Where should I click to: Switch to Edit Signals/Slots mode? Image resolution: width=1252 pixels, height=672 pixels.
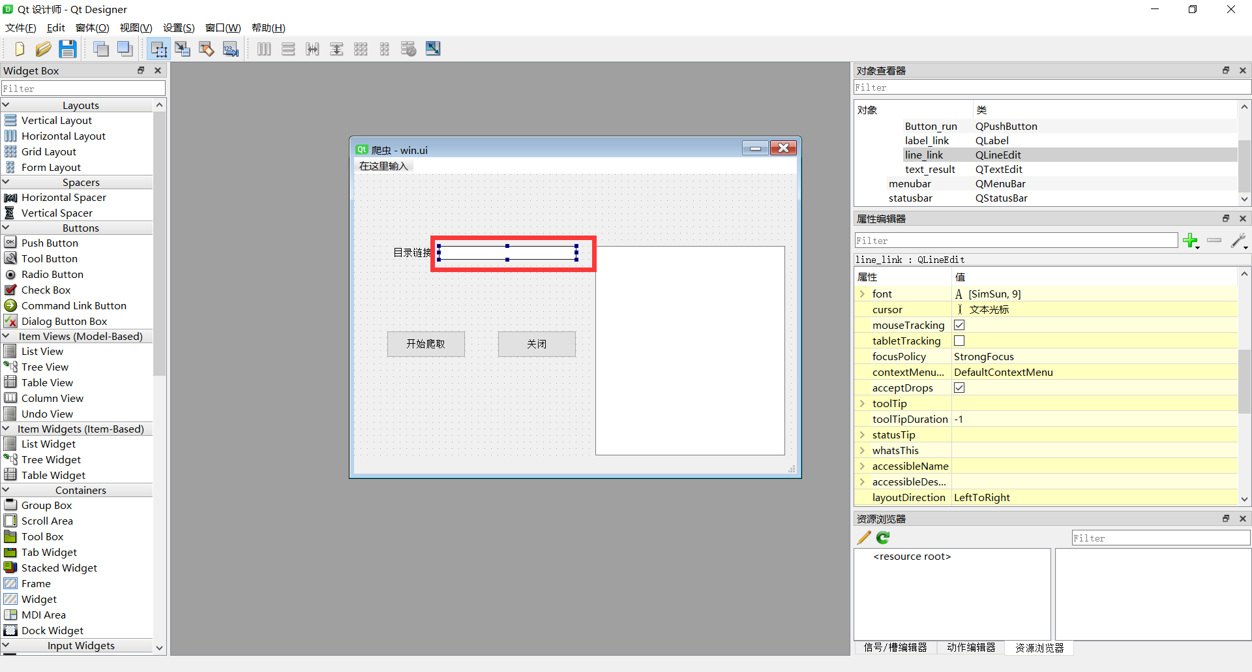click(183, 49)
